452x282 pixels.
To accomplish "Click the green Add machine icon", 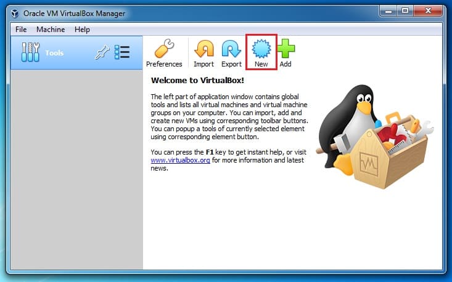I will pos(286,53).
